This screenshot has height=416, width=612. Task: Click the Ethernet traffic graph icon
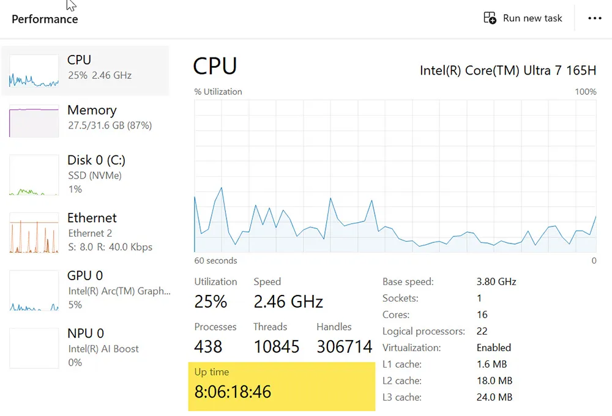[33, 232]
